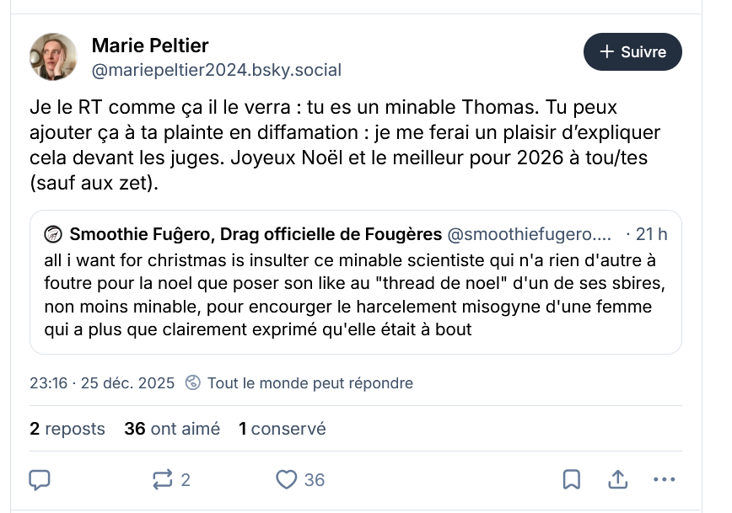The width and height of the screenshot is (732, 513).
Task: Like the post with heart icon
Action: [x=287, y=479]
